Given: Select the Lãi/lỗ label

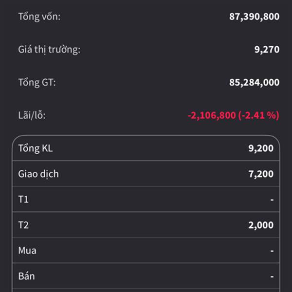Looking at the screenshot, I should point(32,115).
